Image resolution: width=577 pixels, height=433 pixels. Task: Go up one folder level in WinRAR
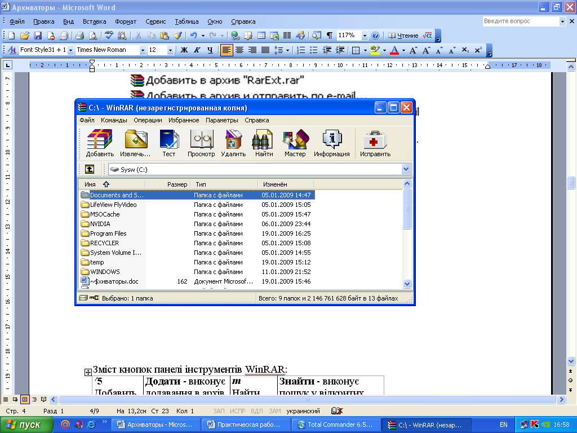[x=90, y=169]
